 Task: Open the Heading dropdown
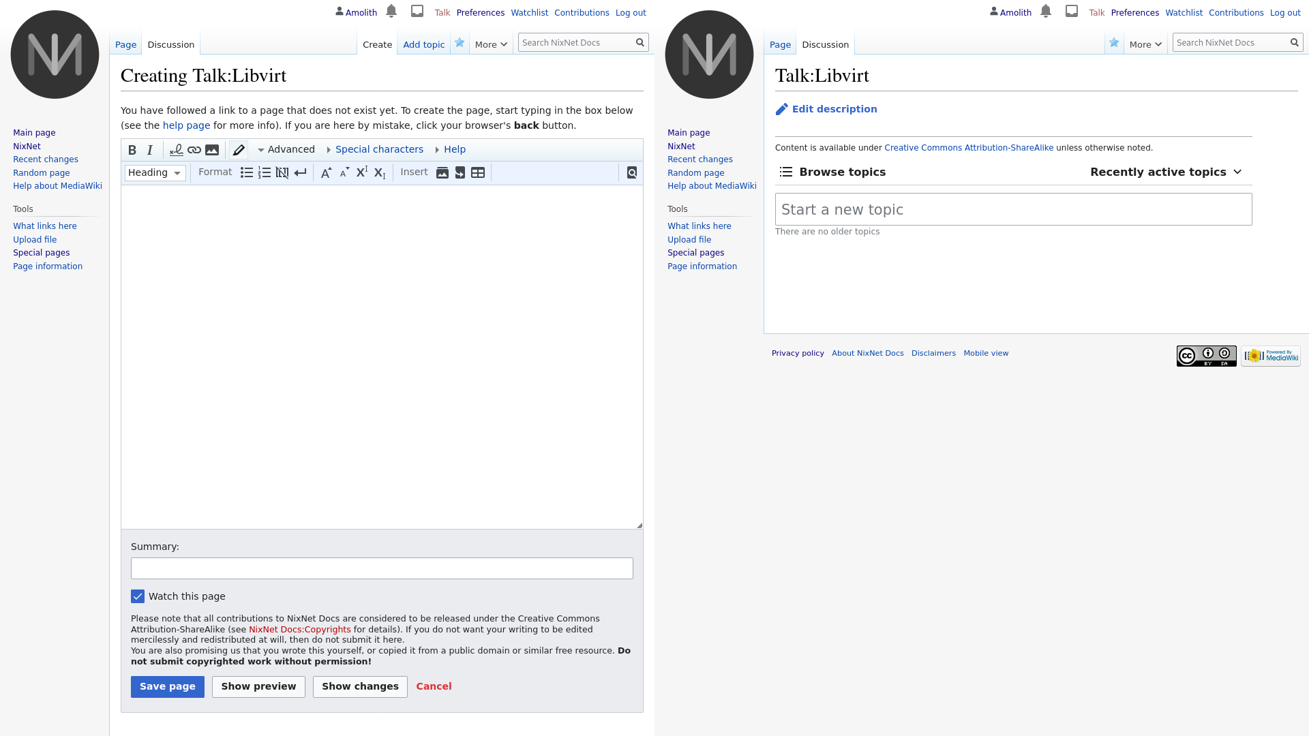(155, 173)
